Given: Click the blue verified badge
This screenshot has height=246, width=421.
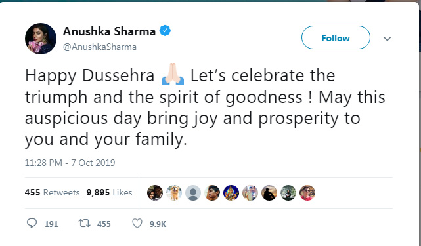Looking at the screenshot, I should pyautogui.click(x=165, y=31).
